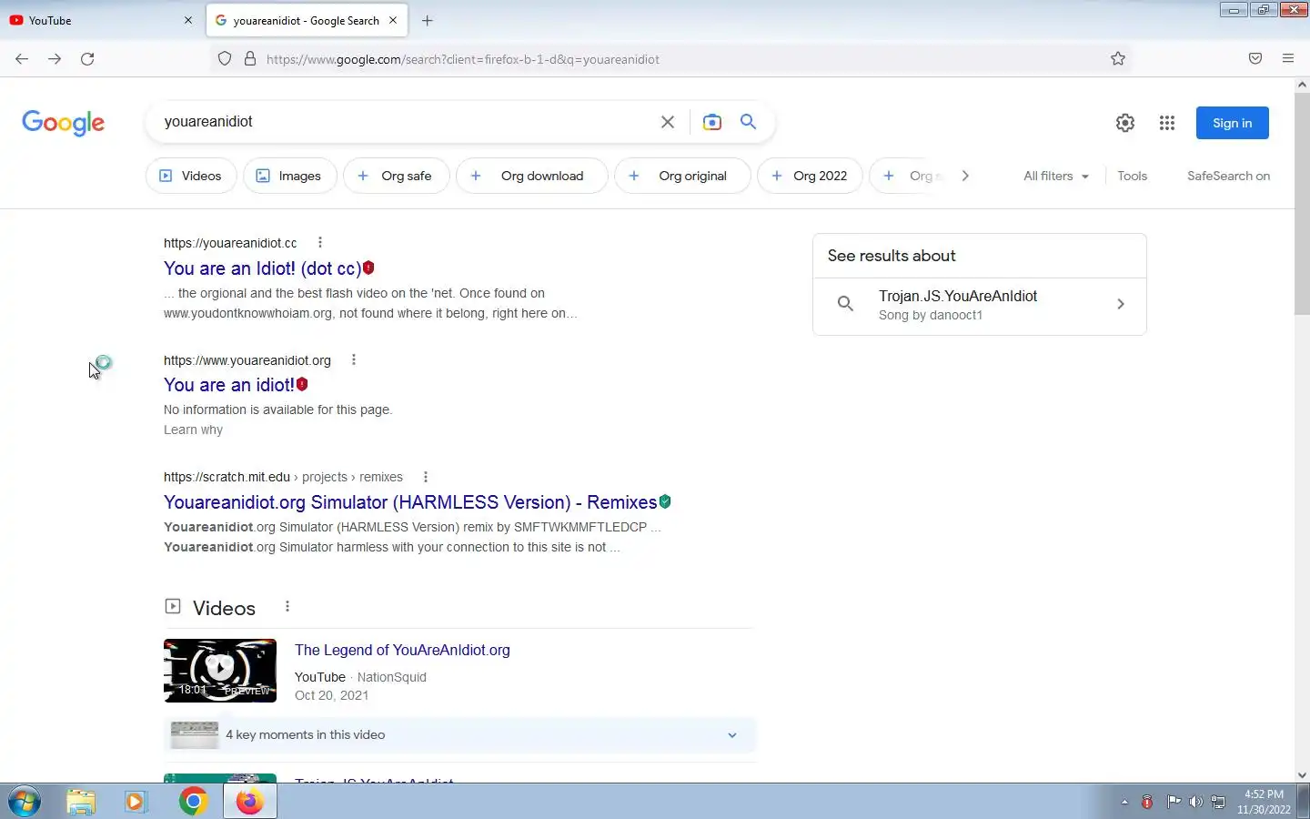
Task: Close the Google Search tab
Action: click(393, 20)
